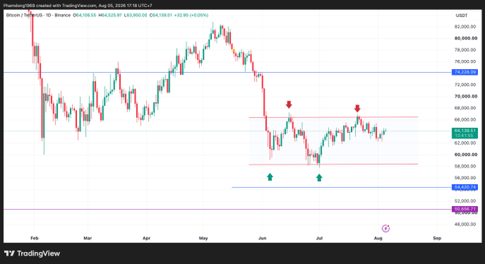Click the open value O64,106.55
This screenshot has width=485, height=264.
84,15
